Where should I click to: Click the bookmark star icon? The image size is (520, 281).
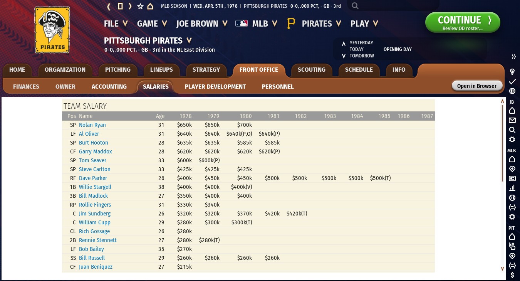140,6
